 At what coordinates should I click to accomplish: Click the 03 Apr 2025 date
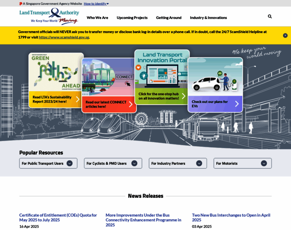click(202, 227)
